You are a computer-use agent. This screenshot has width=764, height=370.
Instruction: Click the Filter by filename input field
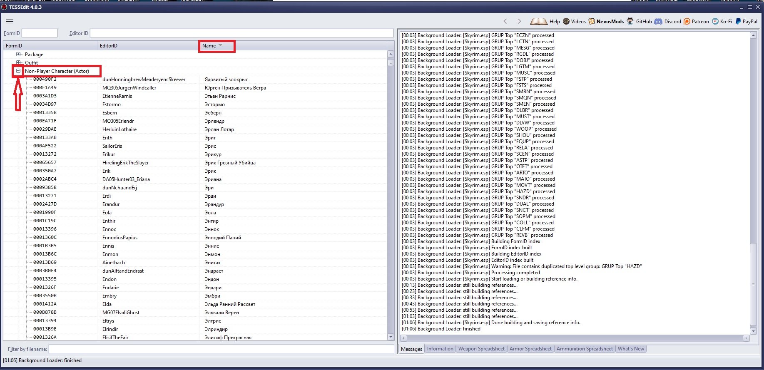pos(221,349)
